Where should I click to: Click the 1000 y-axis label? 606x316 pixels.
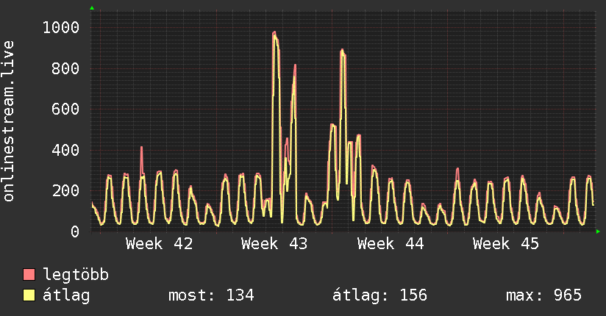pyautogui.click(x=61, y=27)
